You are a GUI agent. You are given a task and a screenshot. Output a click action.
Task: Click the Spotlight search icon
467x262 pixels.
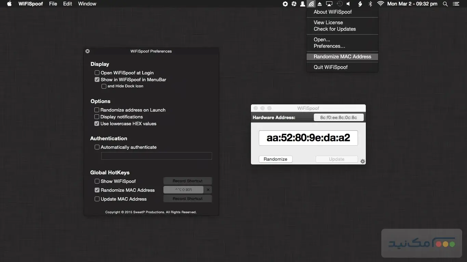pyautogui.click(x=445, y=4)
